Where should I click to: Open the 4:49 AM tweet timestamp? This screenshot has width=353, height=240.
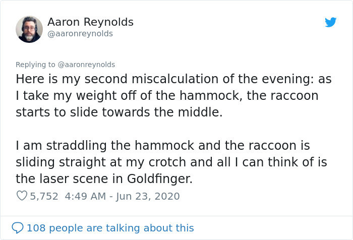click(84, 196)
